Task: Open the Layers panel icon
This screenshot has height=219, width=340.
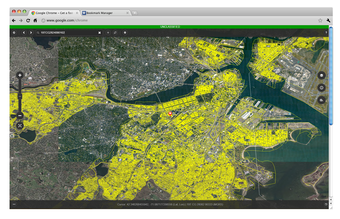Action: point(321,75)
